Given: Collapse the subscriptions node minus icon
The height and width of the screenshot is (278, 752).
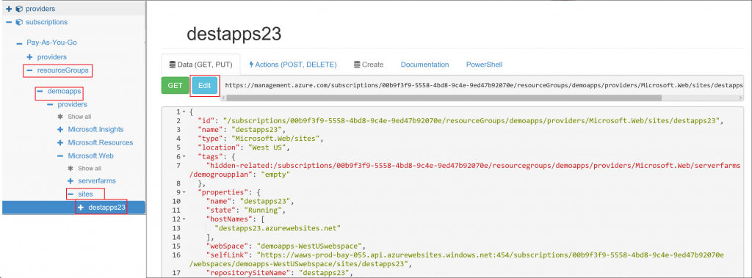Looking at the screenshot, I should 9,22.
